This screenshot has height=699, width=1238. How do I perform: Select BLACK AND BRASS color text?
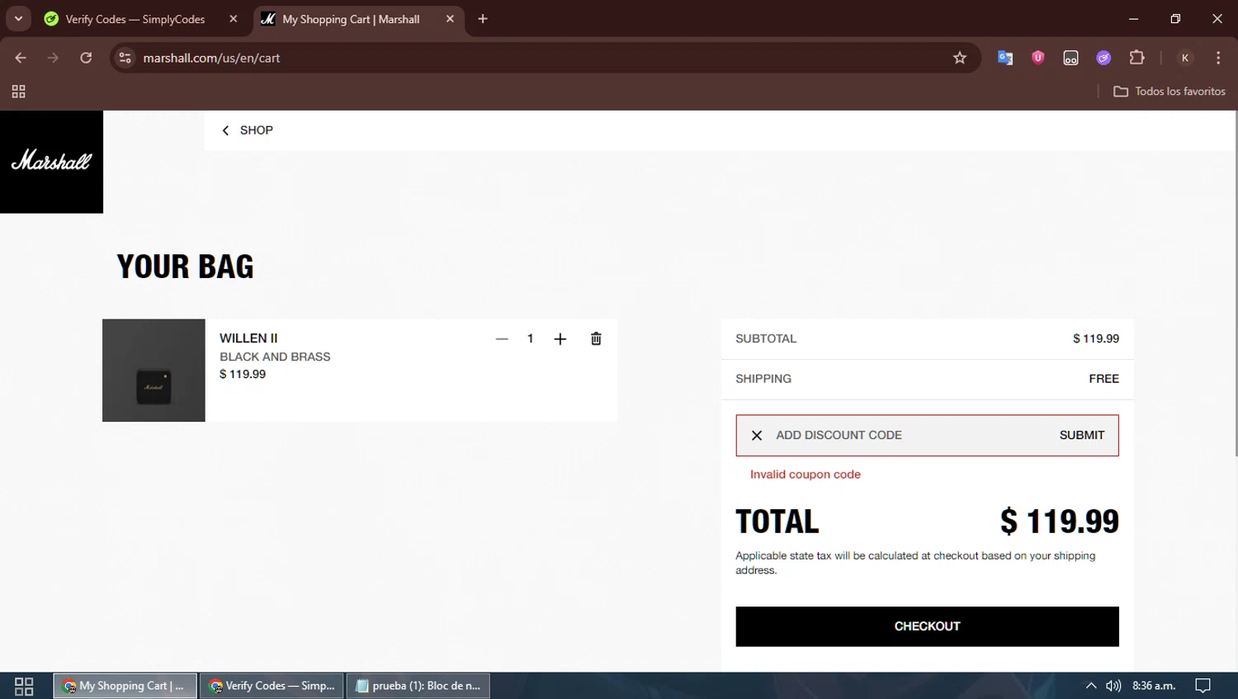click(x=275, y=357)
